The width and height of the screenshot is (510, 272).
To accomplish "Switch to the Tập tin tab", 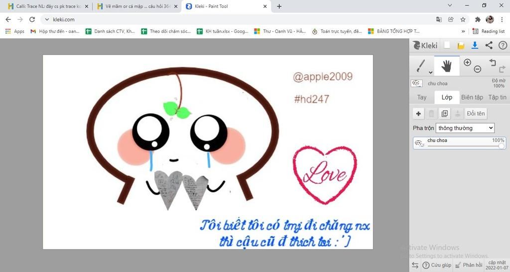I will pos(497,97).
